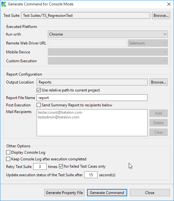Close the Generate Command dialog with X
The width and height of the screenshot is (174, 201).
(x=169, y=4)
